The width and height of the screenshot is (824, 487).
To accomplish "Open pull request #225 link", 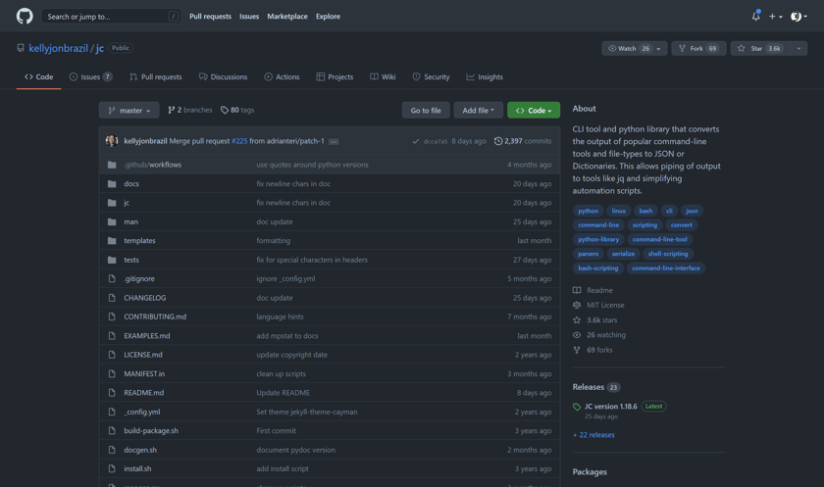I will click(x=239, y=141).
